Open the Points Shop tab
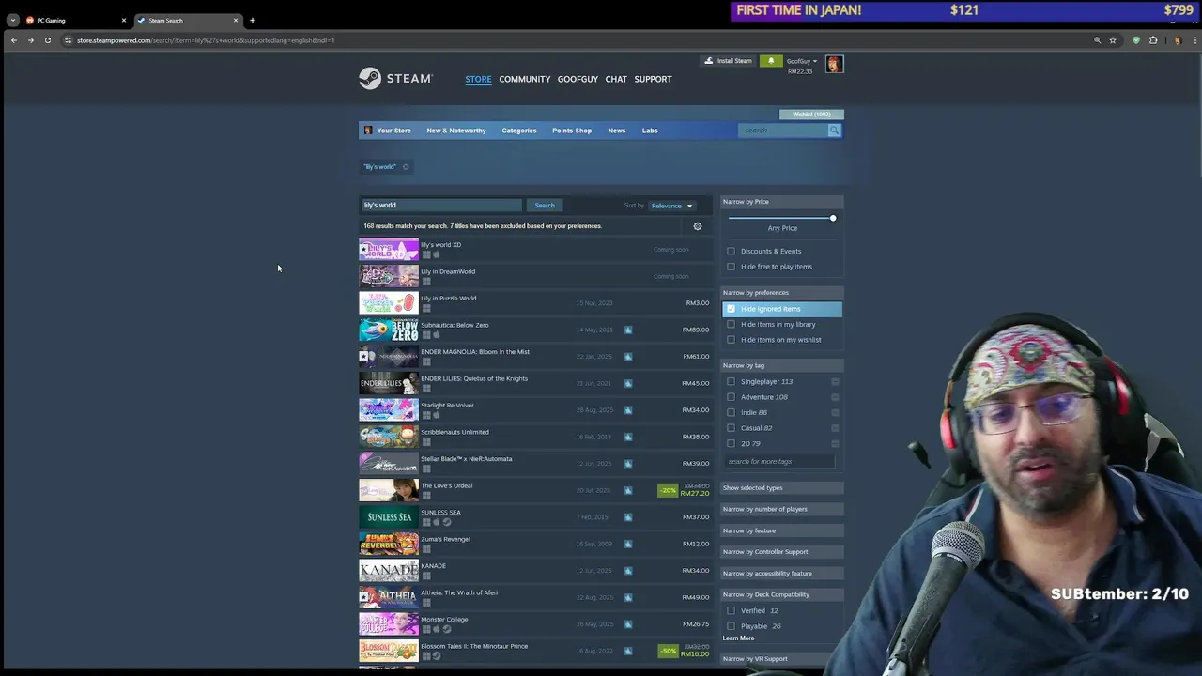Screen dimensions: 1202x676 [x=572, y=131]
